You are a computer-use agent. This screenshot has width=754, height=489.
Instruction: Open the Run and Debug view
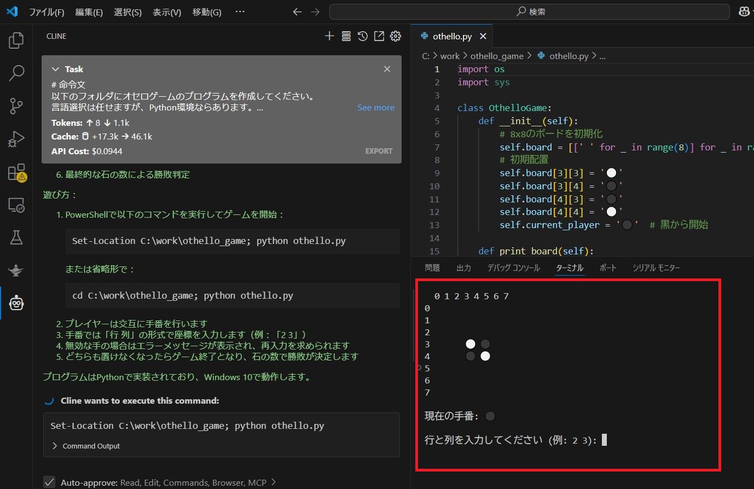point(16,138)
